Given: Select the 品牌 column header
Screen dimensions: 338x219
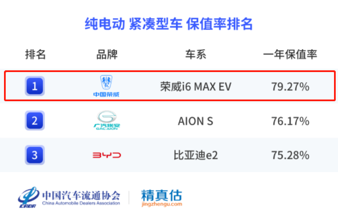Looking at the screenshot, I should tap(107, 54).
